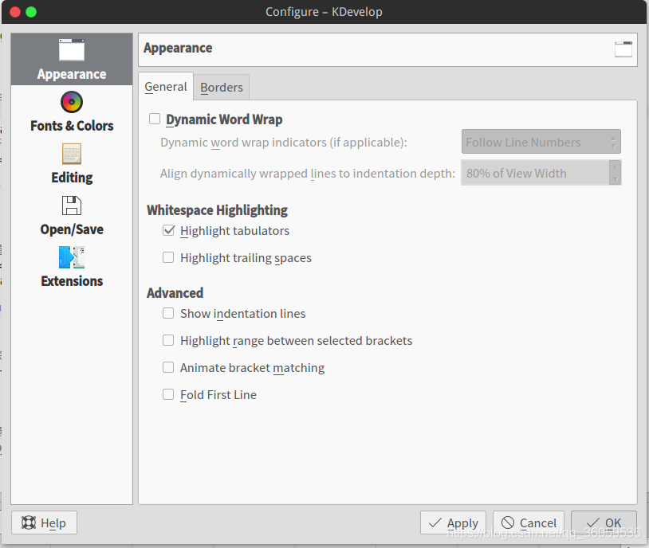Click the red close window button

(x=15, y=12)
